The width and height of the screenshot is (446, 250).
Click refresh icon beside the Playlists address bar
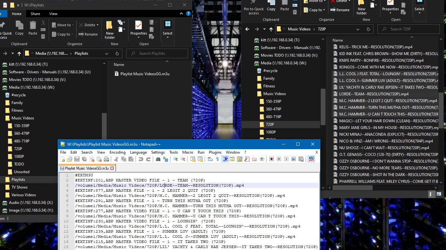pos(117,53)
